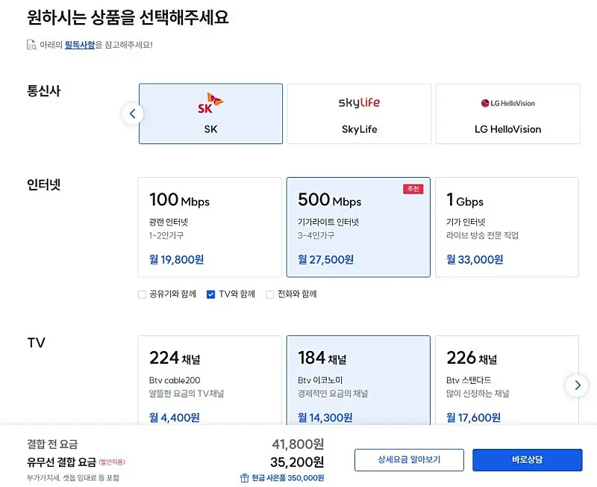597x487 pixels.
Task: Click the red 추천 badge
Action: click(413, 189)
